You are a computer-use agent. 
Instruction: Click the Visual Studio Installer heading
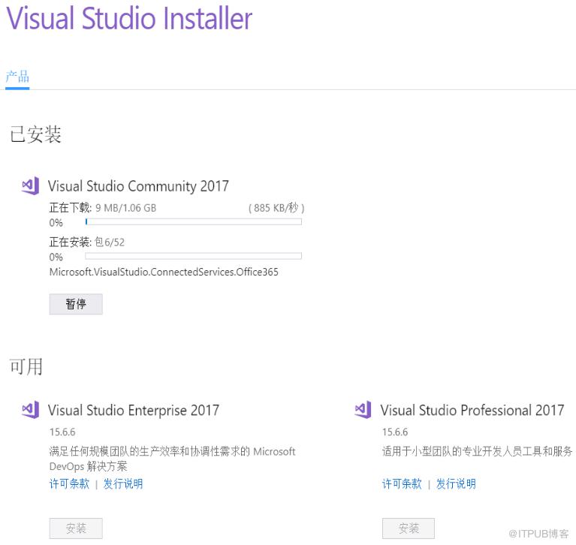[x=129, y=17]
